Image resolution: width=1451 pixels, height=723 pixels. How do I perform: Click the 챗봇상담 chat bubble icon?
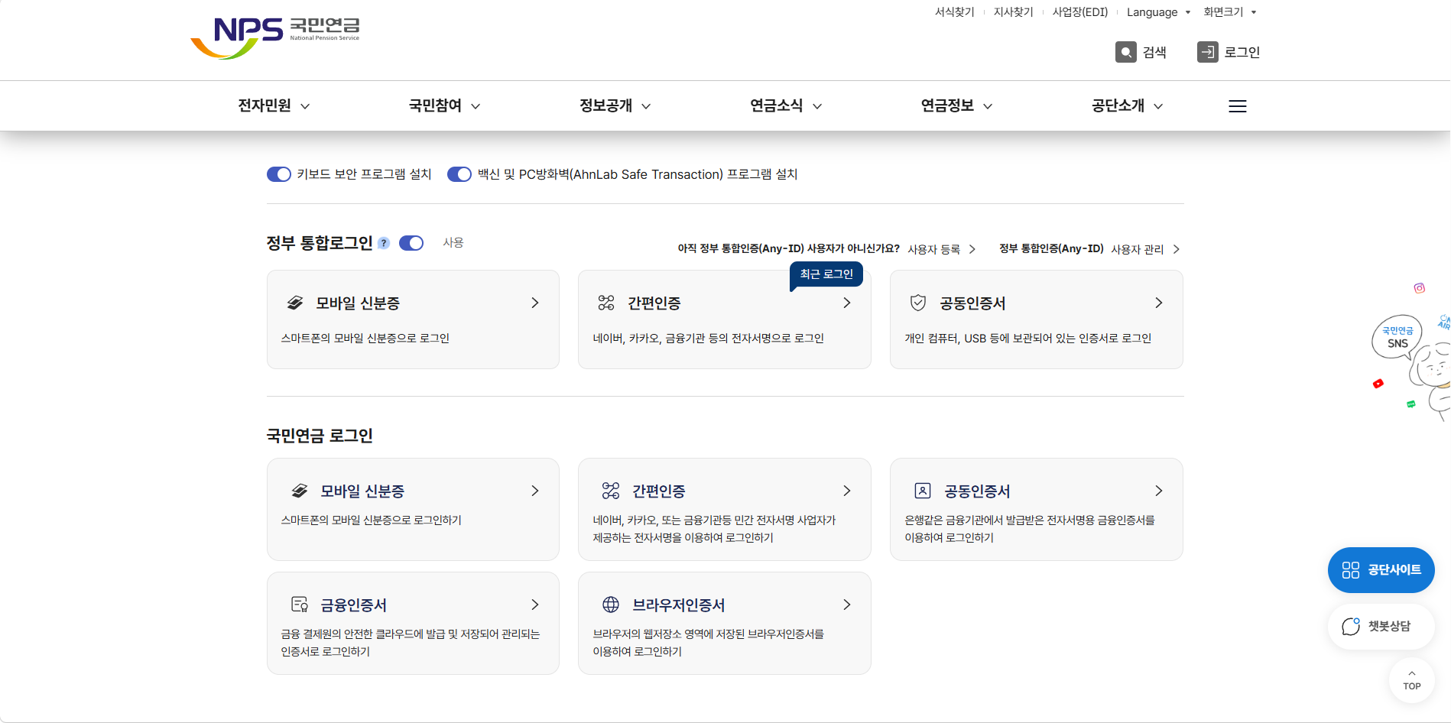tap(1351, 626)
